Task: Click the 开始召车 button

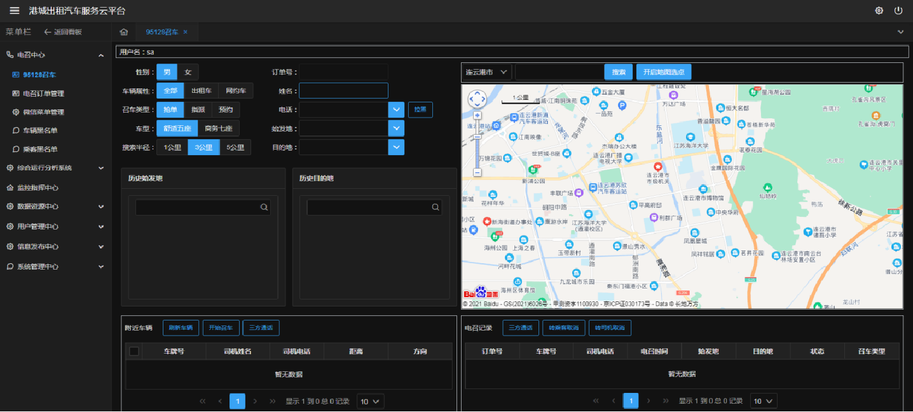Action: pyautogui.click(x=221, y=328)
